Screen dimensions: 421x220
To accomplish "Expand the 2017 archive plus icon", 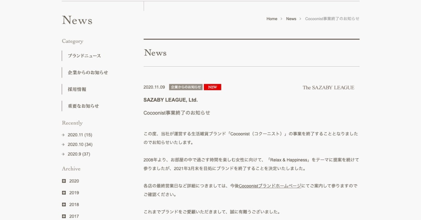I will (x=64, y=216).
